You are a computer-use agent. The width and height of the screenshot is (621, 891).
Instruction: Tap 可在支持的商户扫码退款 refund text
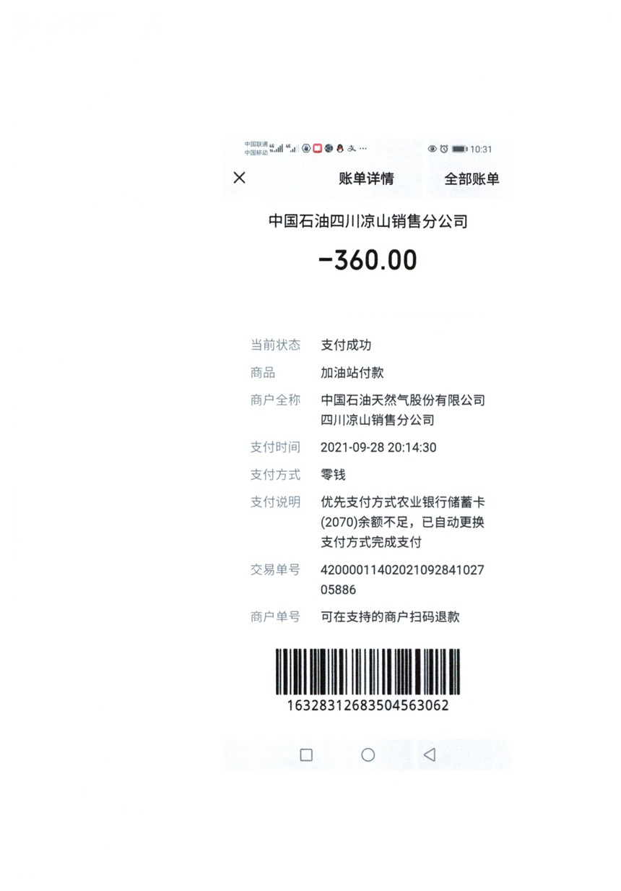[390, 617]
